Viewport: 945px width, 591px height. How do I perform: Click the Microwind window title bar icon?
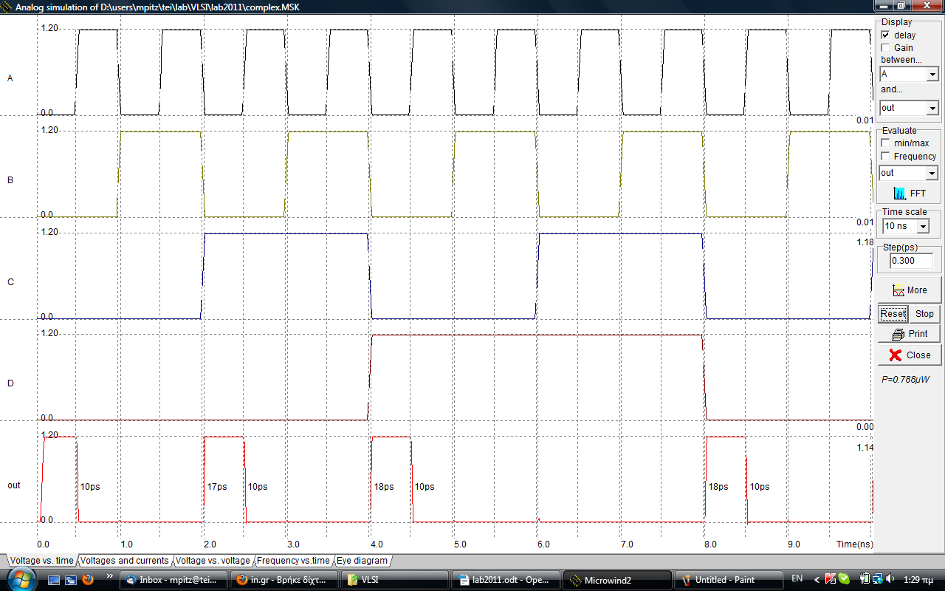click(7, 6)
